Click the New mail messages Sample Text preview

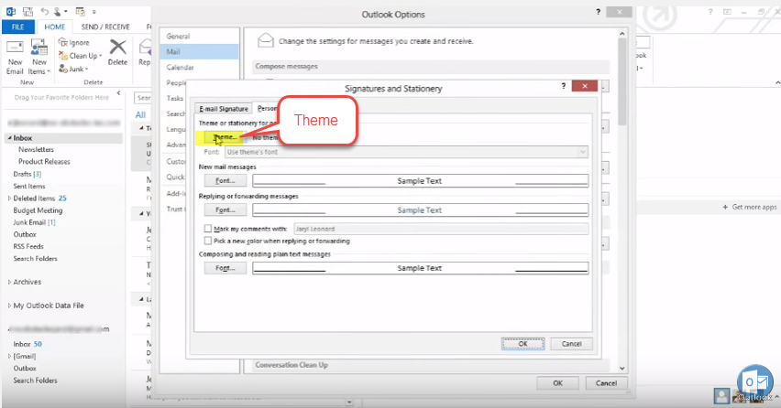[420, 181]
